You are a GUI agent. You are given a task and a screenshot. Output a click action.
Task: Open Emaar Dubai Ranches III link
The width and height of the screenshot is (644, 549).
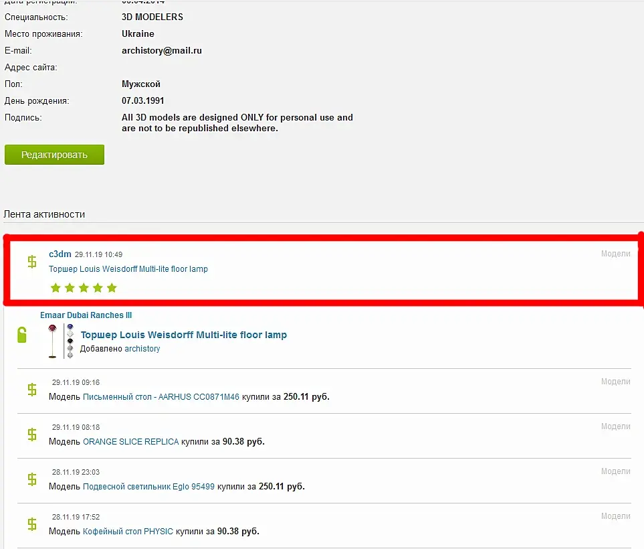pyautogui.click(x=86, y=315)
